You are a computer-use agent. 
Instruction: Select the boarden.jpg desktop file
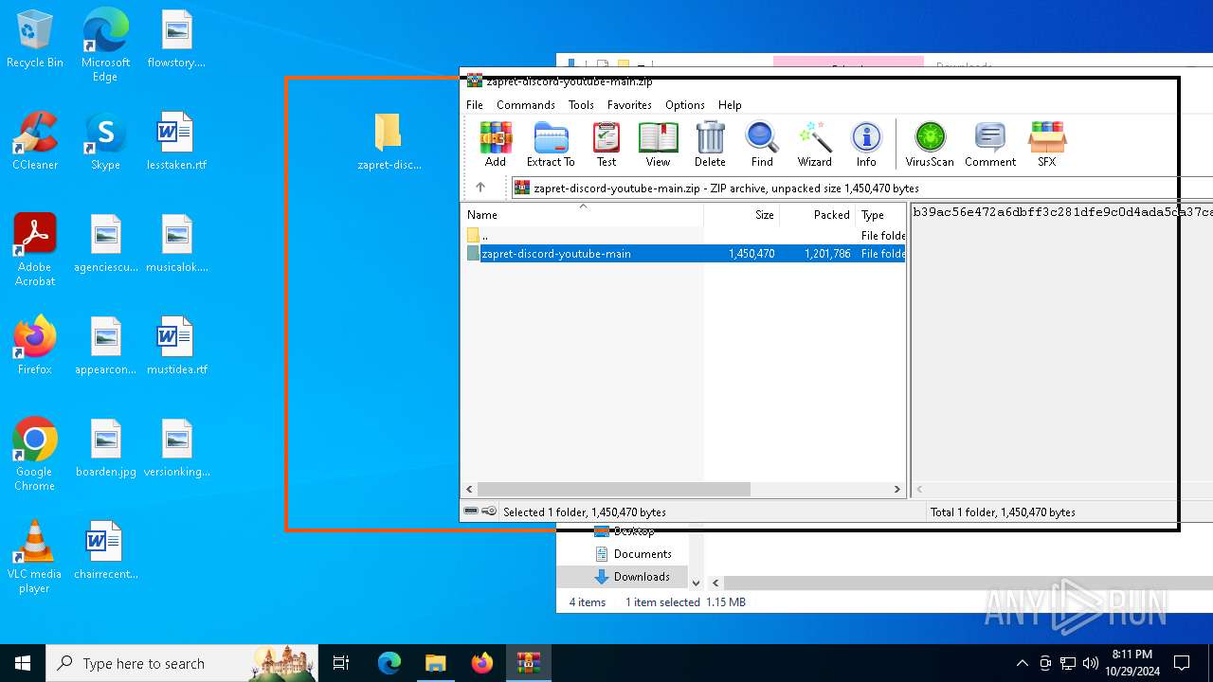pyautogui.click(x=105, y=448)
